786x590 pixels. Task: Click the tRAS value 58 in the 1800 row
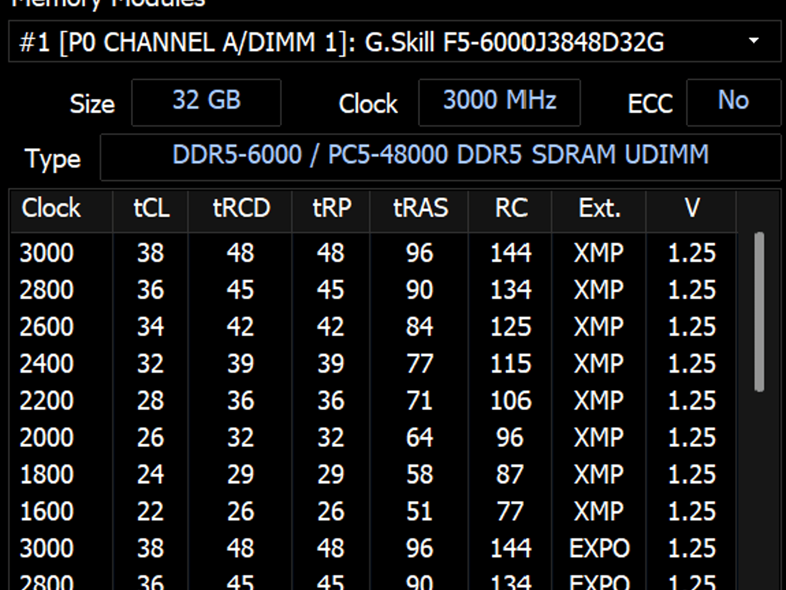[419, 474]
